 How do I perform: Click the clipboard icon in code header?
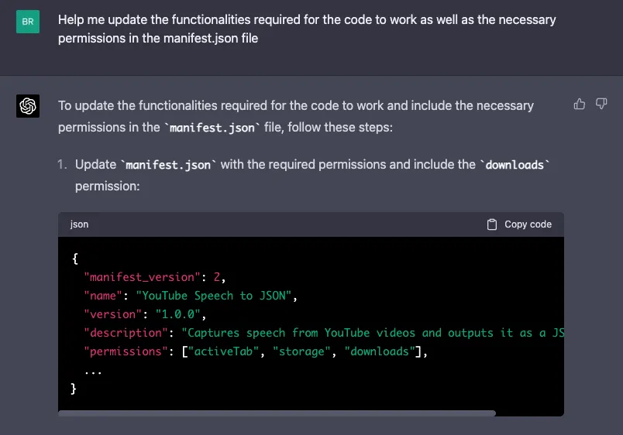(492, 224)
